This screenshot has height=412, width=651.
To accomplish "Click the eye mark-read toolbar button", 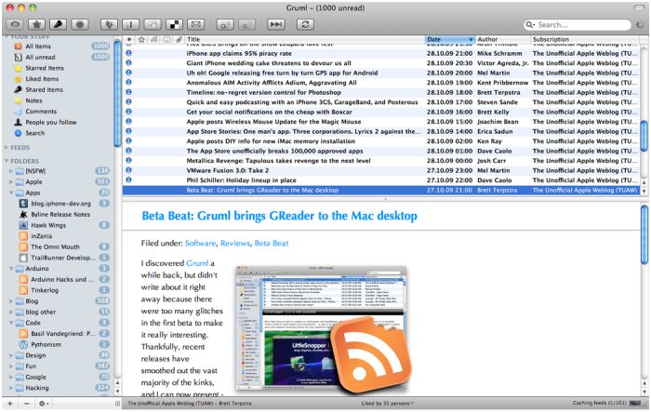I will coord(16,24).
